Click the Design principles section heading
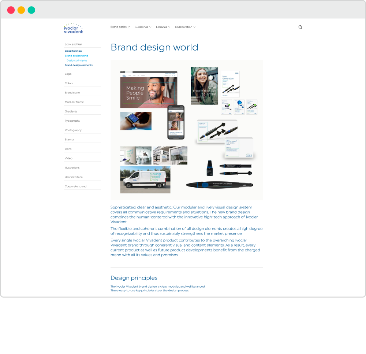The width and height of the screenshot is (366, 354). coord(134,278)
